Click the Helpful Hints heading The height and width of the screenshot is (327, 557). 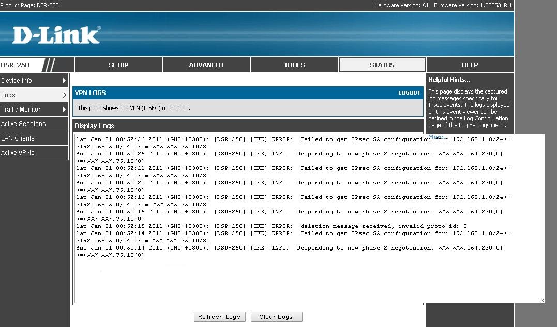449,80
